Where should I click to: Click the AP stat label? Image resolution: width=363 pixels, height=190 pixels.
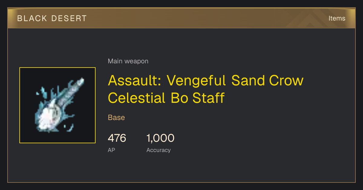click(x=111, y=150)
